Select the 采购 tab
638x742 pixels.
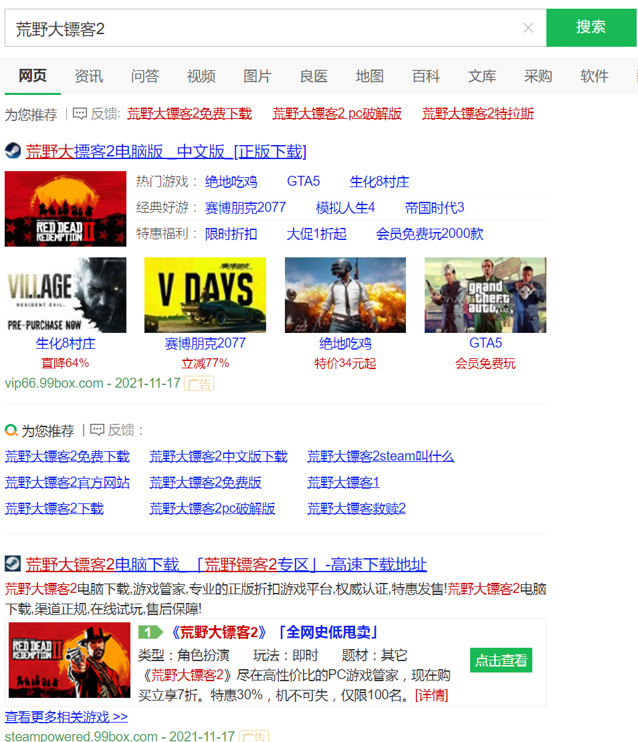coord(538,76)
